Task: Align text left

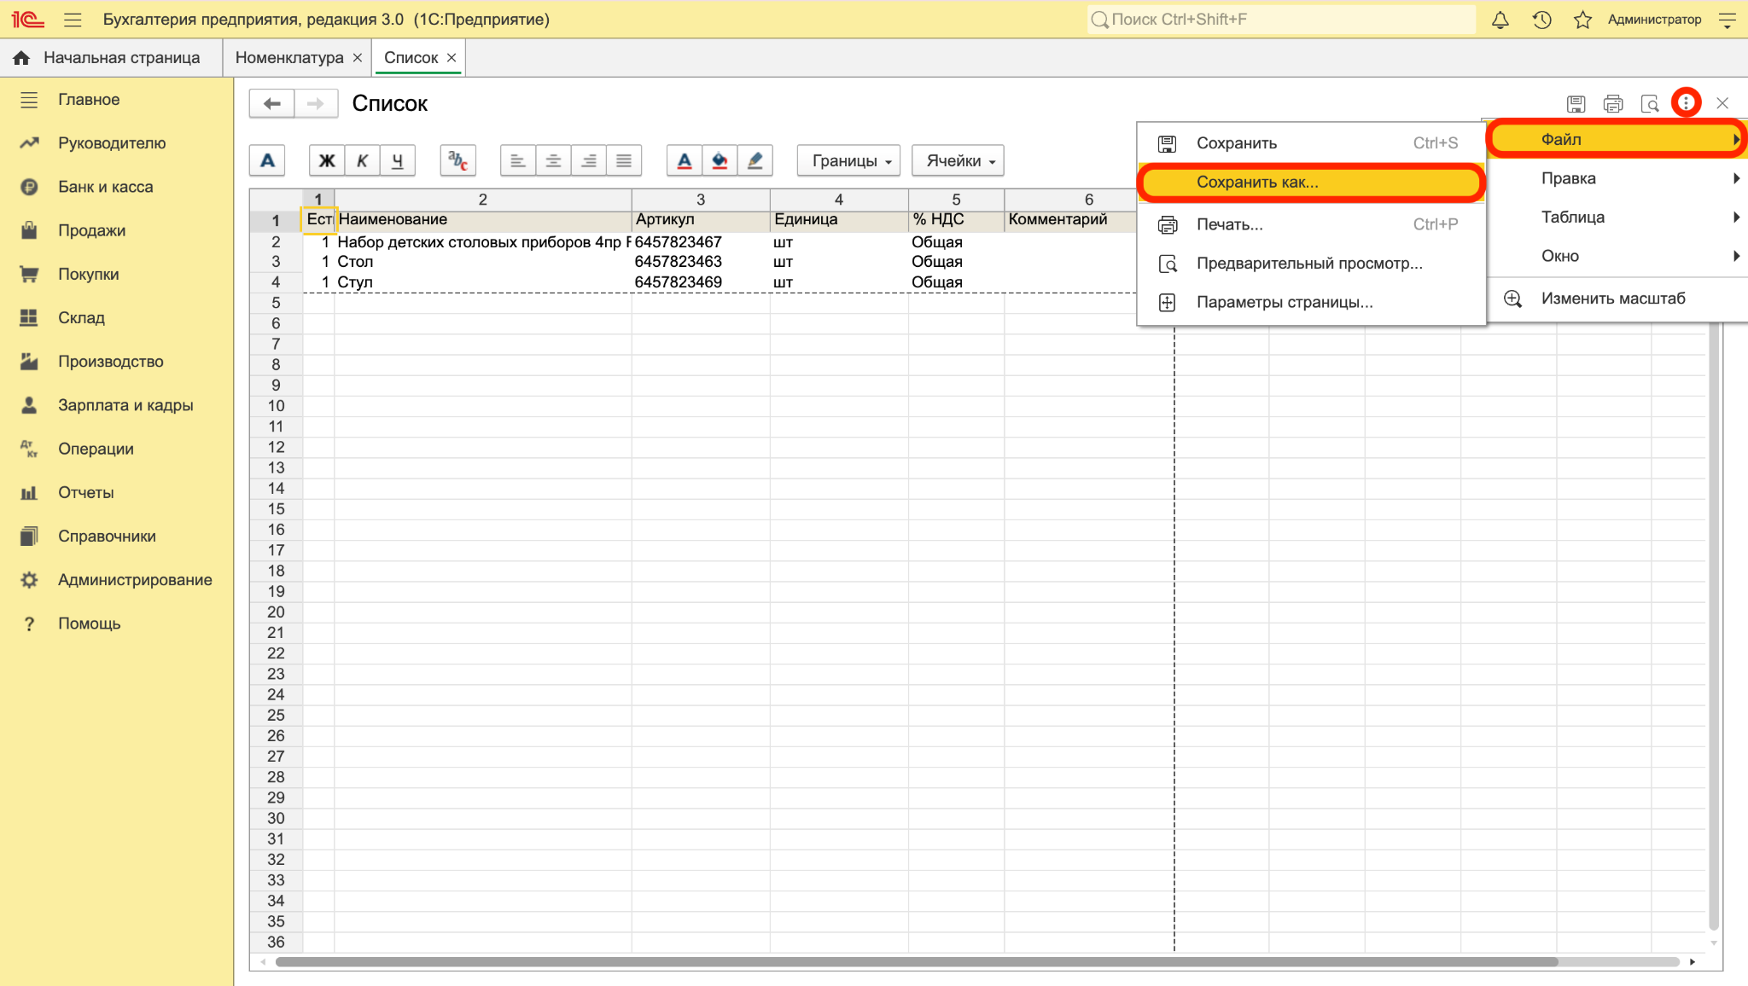Action: [518, 160]
